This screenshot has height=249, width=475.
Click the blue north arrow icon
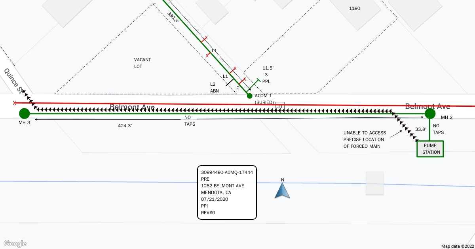[x=283, y=191]
